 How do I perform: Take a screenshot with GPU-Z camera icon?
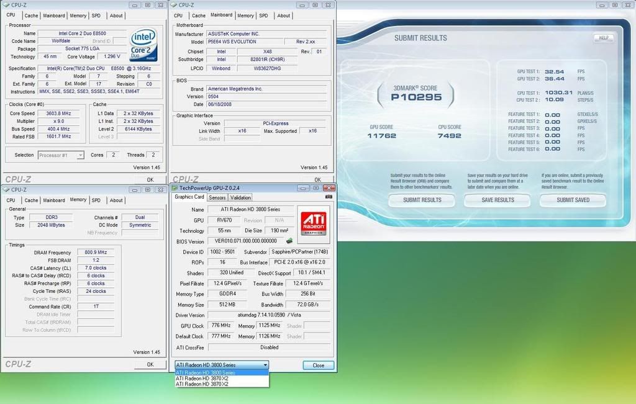pos(329,197)
